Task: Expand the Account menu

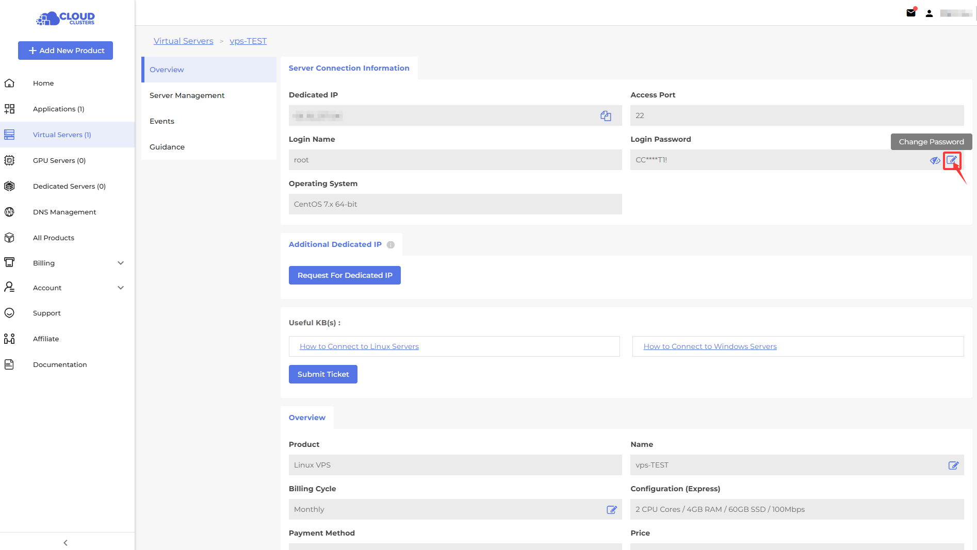Action: [x=120, y=288]
